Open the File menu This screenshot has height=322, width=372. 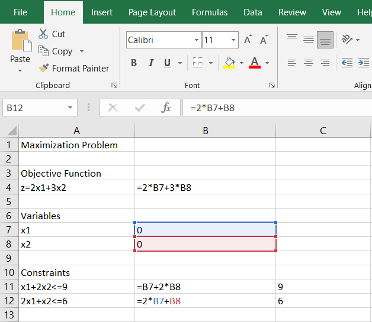tap(20, 12)
